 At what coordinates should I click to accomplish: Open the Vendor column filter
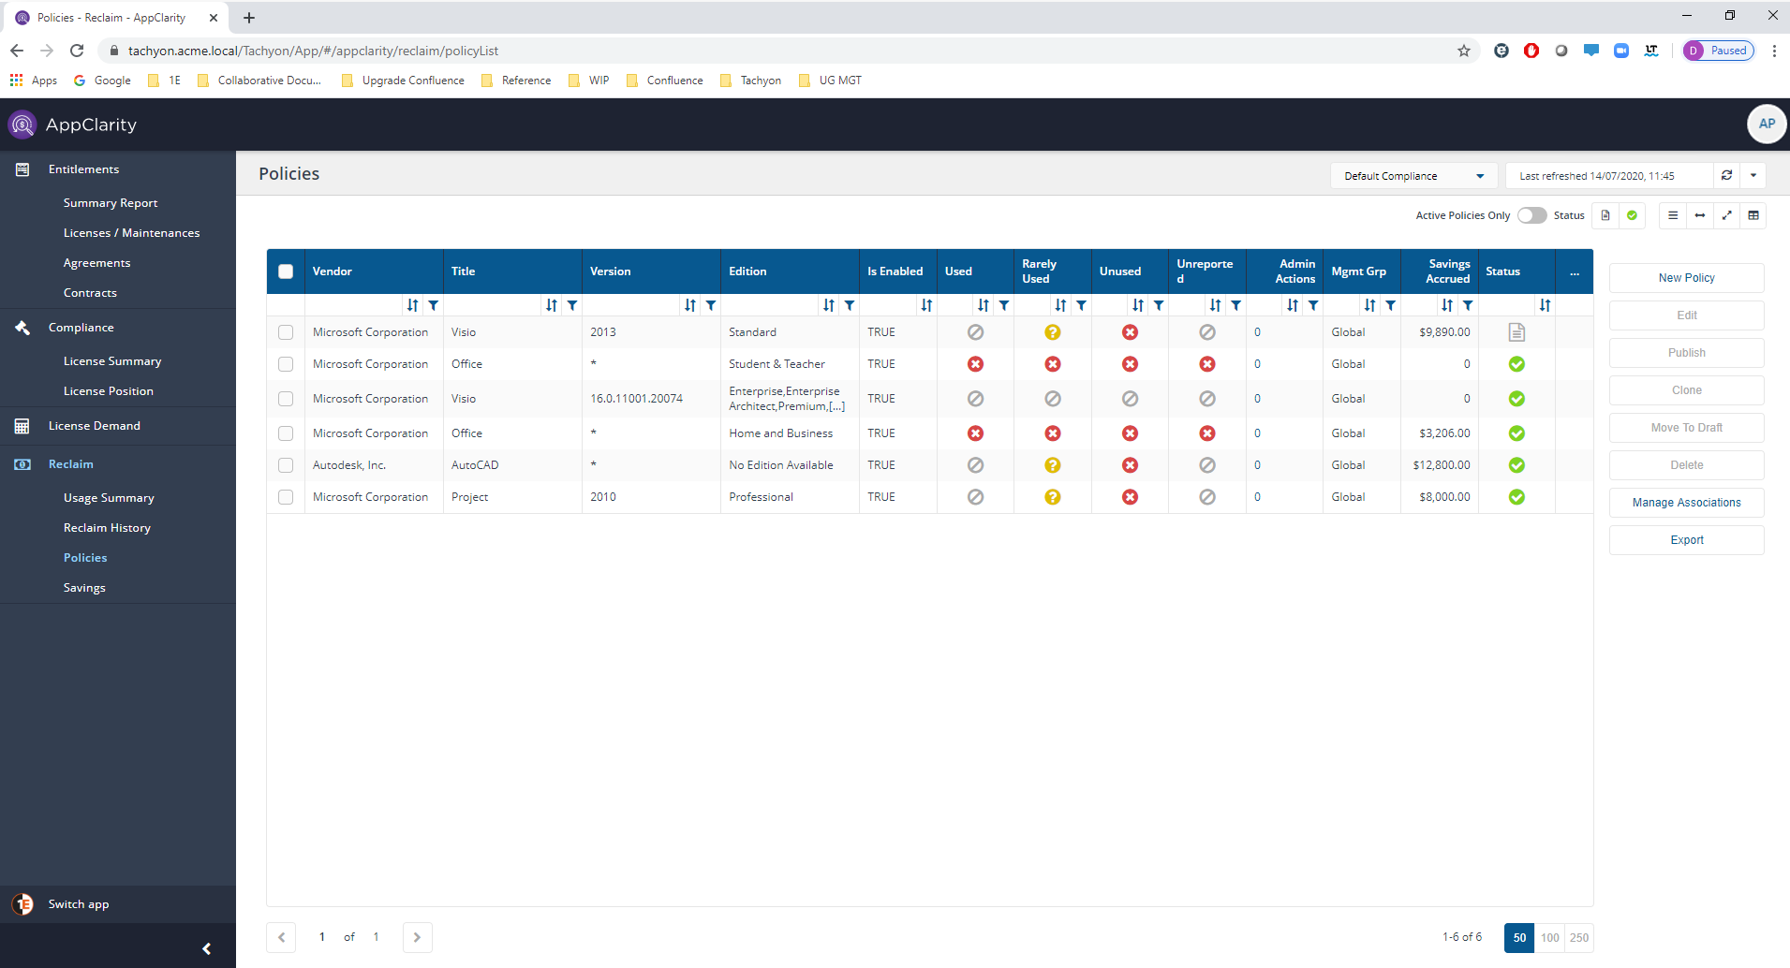433,305
